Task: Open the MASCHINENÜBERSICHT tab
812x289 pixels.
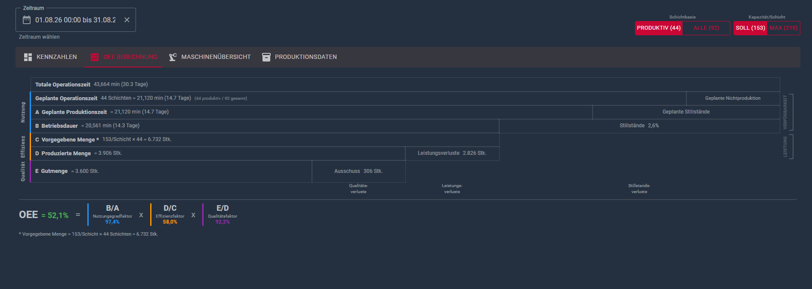Action: [x=210, y=57]
